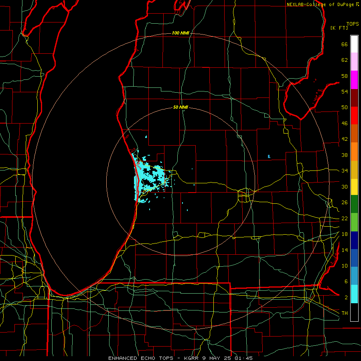
Task: Click the cyan 2 kft legend swatch
Action: click(354, 294)
